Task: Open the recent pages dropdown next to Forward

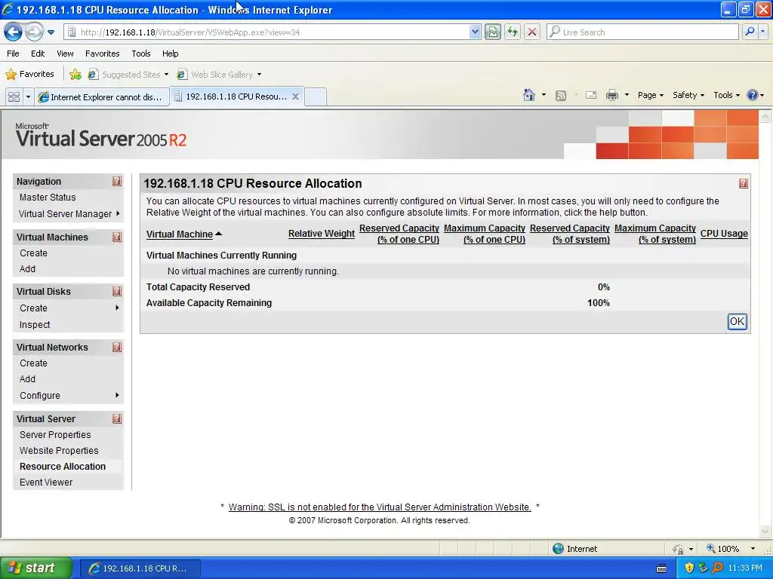Action: point(51,32)
